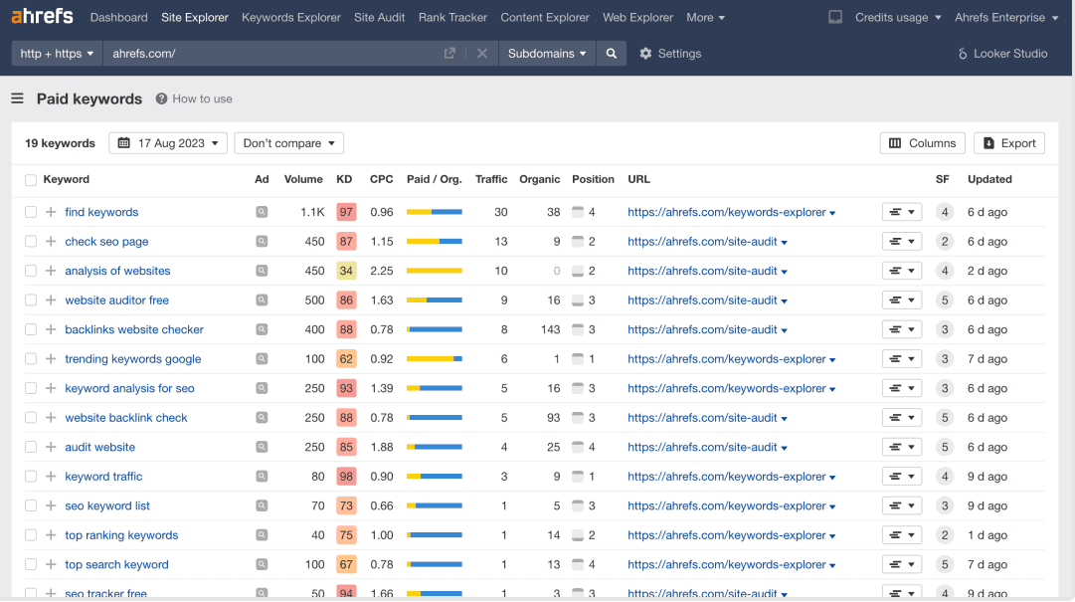Click the Ahrefs logo
The height and width of the screenshot is (602, 1075).
(42, 17)
